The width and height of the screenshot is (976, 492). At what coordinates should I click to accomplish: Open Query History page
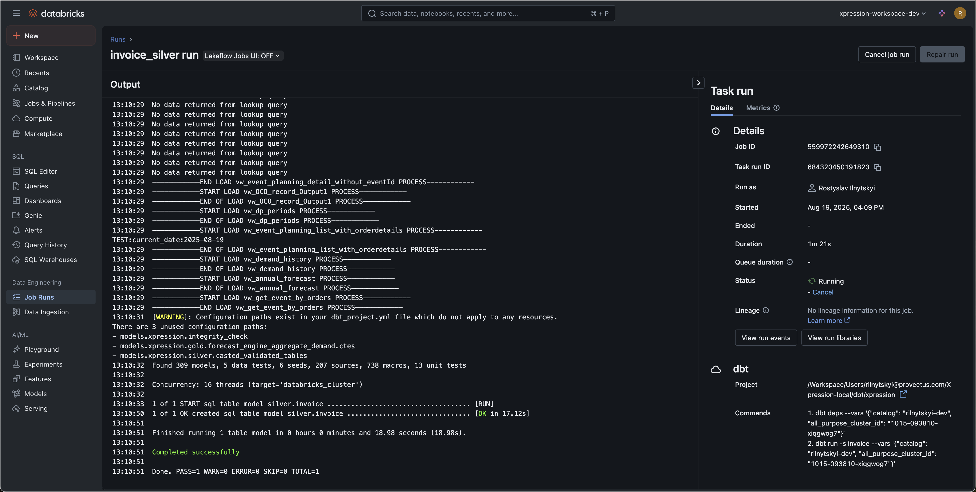(51, 245)
